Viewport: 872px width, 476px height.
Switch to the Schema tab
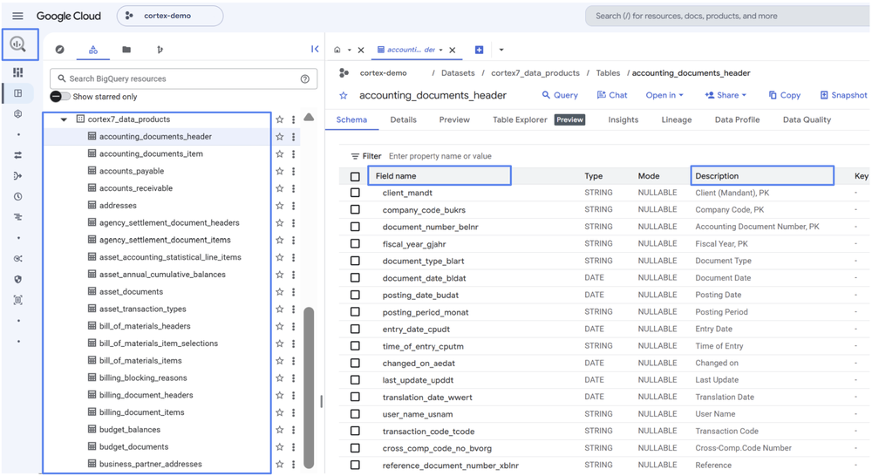[351, 119]
